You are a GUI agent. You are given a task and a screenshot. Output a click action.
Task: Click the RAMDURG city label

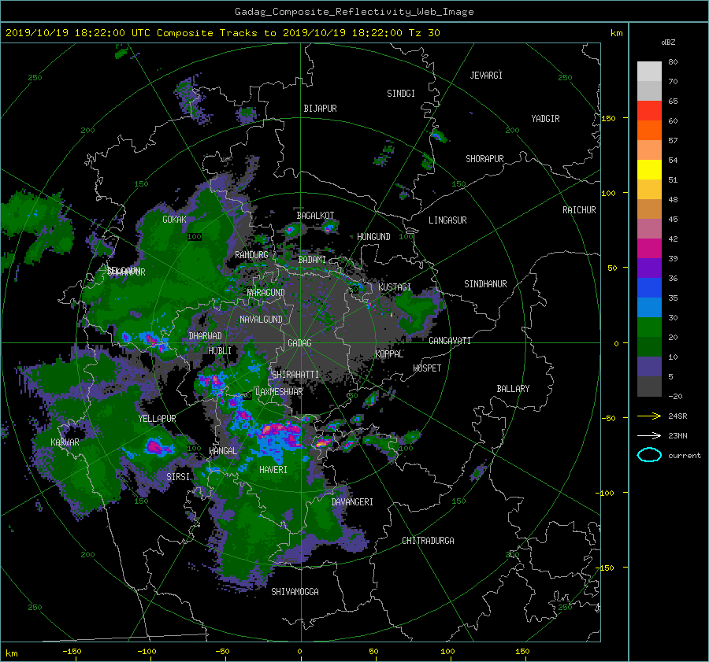(x=251, y=255)
